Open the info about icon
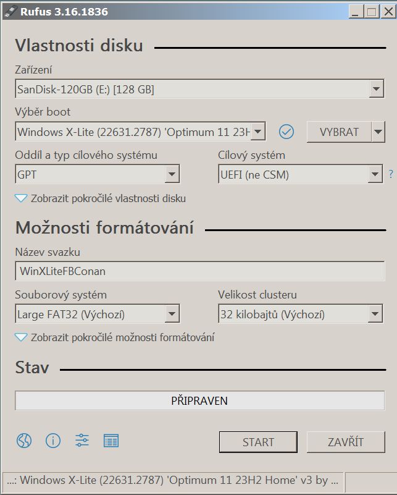Screen dimensions: 397x495 pos(53,441)
